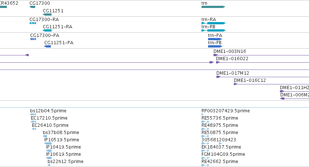
Task: Click the CG17300 gene arrow glyph
Action: pos(32,7)
